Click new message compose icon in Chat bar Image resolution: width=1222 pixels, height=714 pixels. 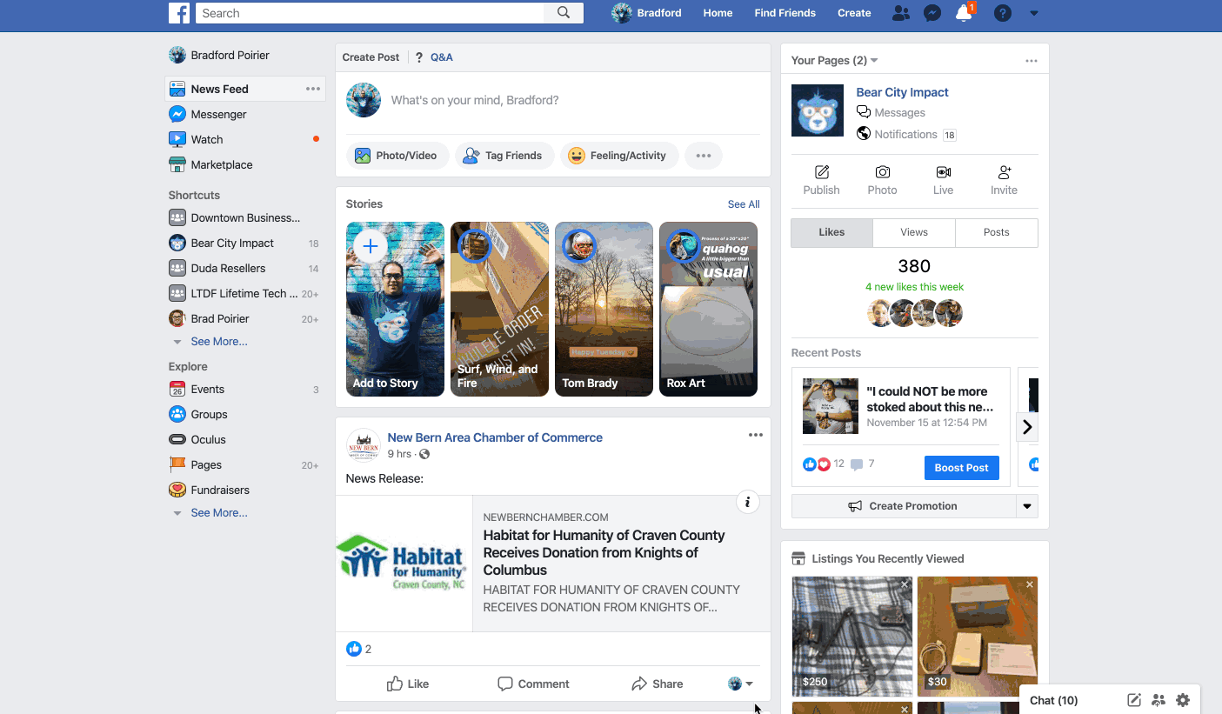[1134, 700]
